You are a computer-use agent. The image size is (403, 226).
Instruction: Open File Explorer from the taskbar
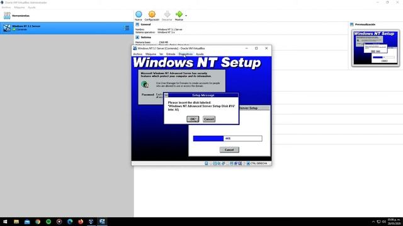(16, 222)
